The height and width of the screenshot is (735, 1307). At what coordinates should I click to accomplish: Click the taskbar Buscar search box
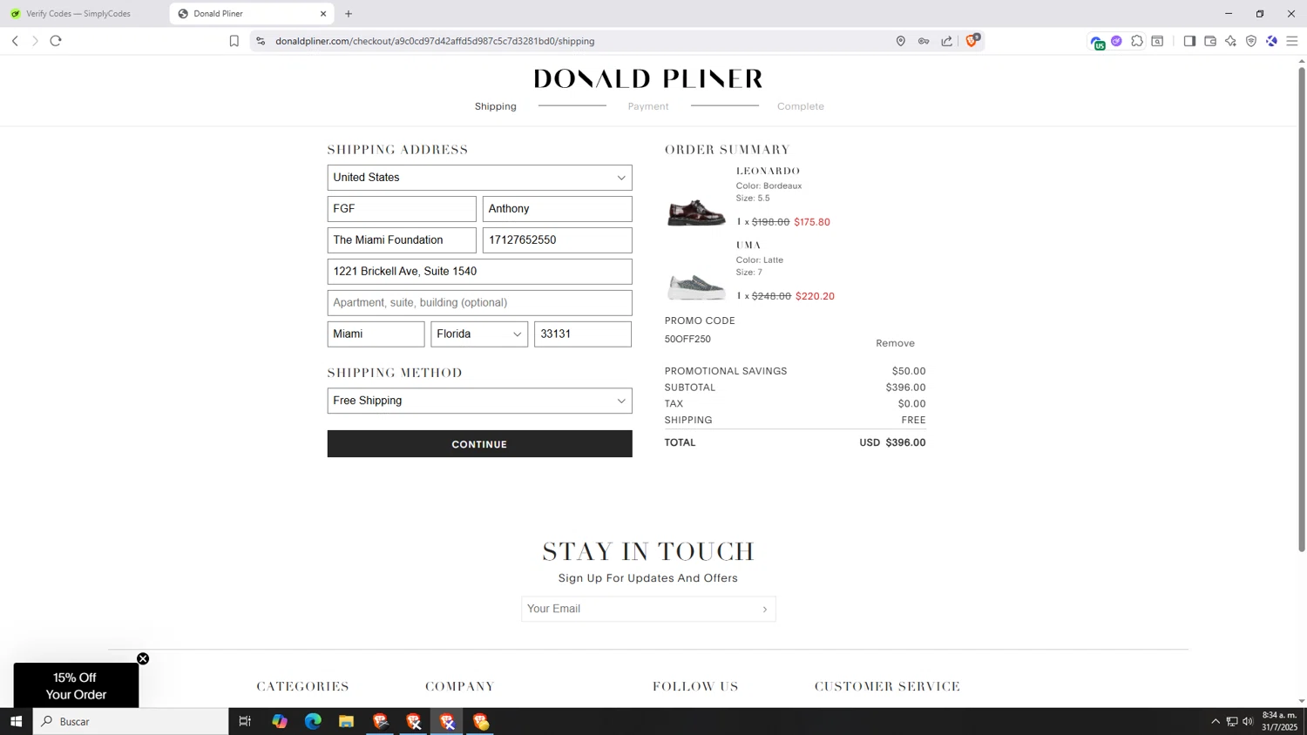pyautogui.click(x=131, y=722)
